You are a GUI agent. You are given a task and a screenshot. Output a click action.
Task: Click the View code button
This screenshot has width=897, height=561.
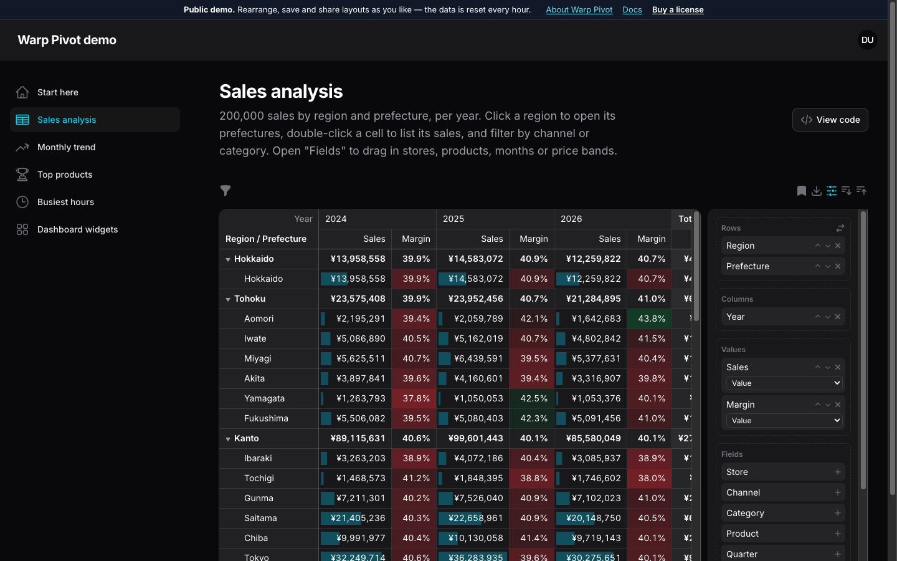830,120
